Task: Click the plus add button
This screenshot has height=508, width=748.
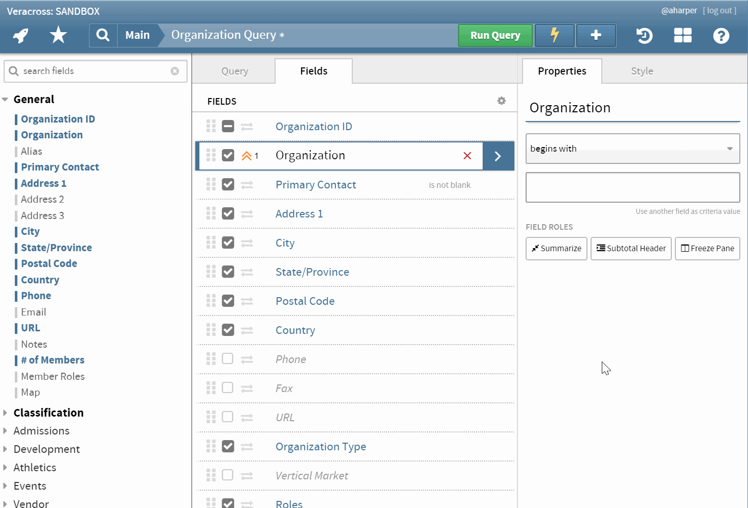Action: tap(596, 35)
